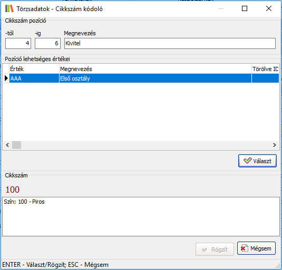Sort by the Érték column header
Screen dimensions: 282x270
34,69
